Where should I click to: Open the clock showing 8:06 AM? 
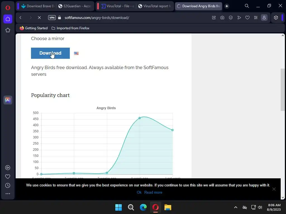(x=274, y=207)
